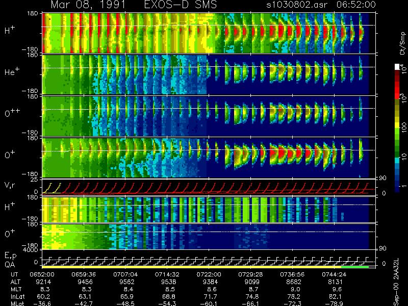Click UT value '0659:36'

coord(84,274)
